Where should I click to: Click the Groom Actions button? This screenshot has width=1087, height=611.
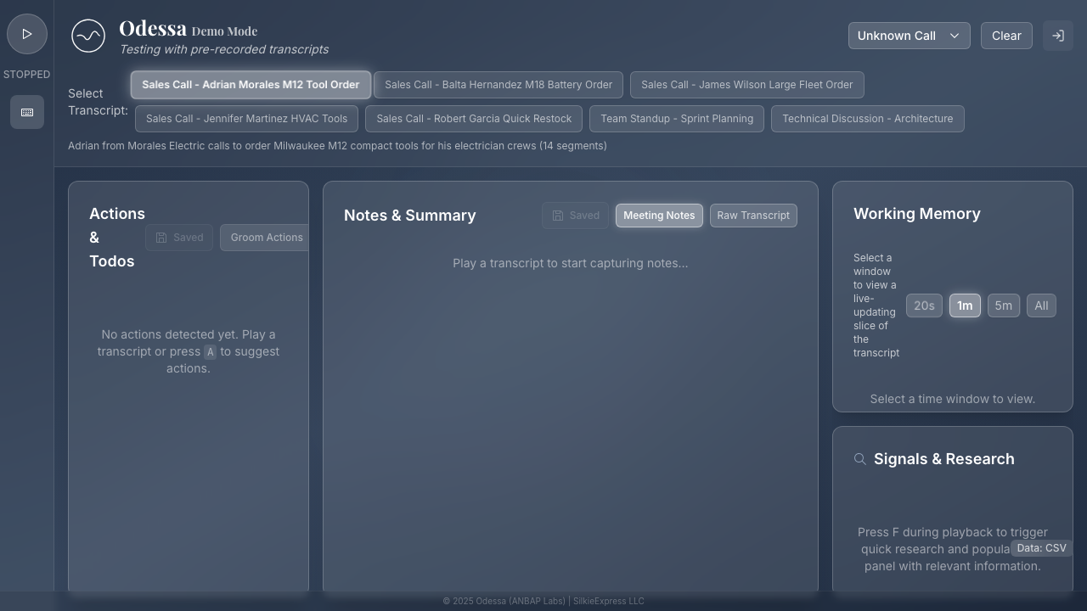tap(265, 238)
